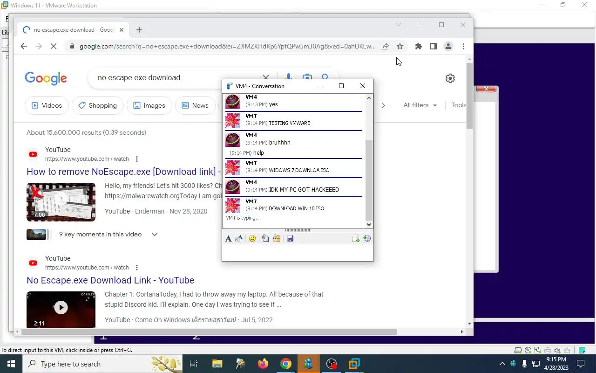The width and height of the screenshot is (596, 373).
Task: Click Chrome page vertical scrollbar thumb
Action: [x=469, y=96]
